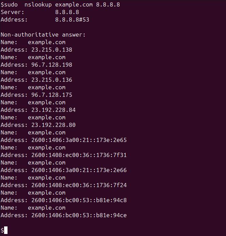Click the IPv6 address ending in 7f31

(x=79, y=155)
